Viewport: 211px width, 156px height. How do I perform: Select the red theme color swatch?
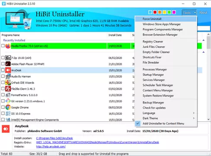[x=155, y=12]
